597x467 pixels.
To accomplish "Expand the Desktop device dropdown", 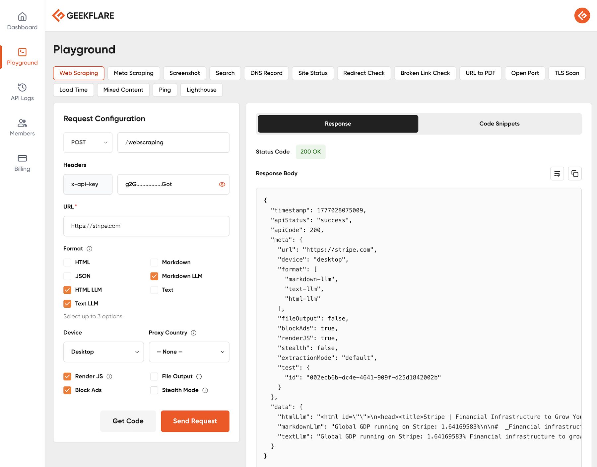I will click(103, 352).
